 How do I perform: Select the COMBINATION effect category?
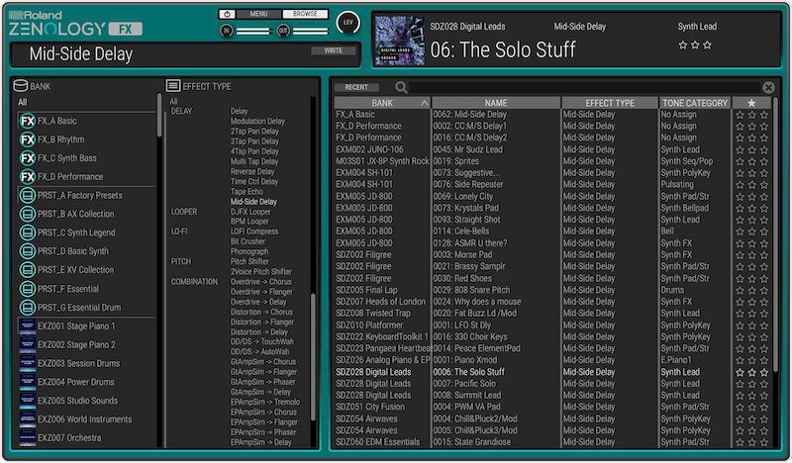194,282
